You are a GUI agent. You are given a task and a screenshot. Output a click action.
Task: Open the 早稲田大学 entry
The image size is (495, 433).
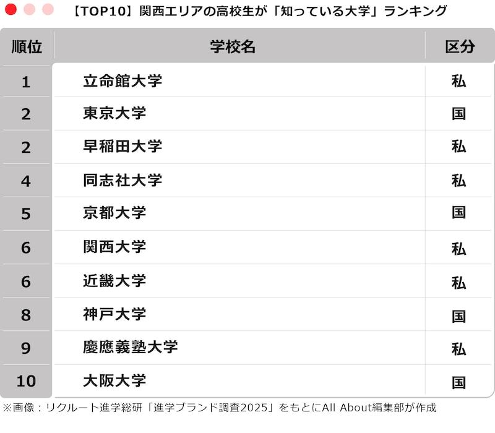coord(123,147)
